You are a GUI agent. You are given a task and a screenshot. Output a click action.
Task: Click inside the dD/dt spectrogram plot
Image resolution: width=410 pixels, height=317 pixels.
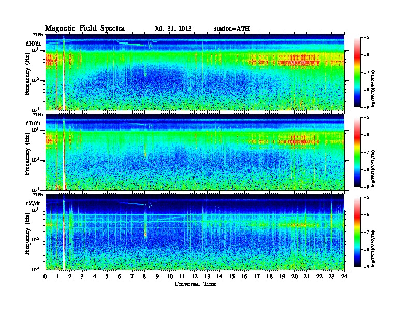[x=195, y=152]
